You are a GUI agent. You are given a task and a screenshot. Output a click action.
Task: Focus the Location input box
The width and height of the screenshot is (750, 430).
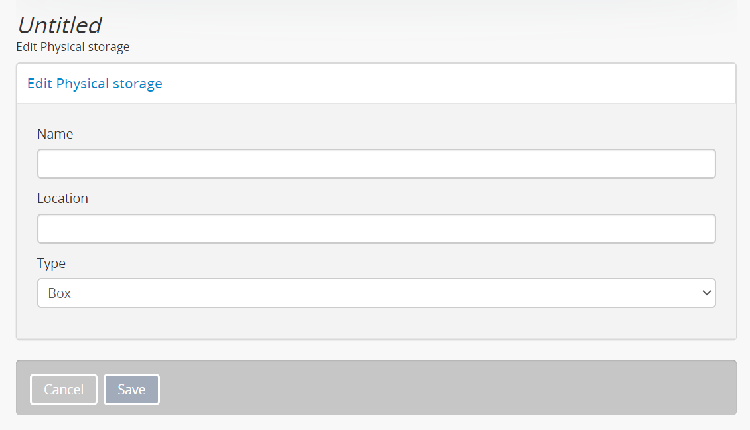coord(376,229)
